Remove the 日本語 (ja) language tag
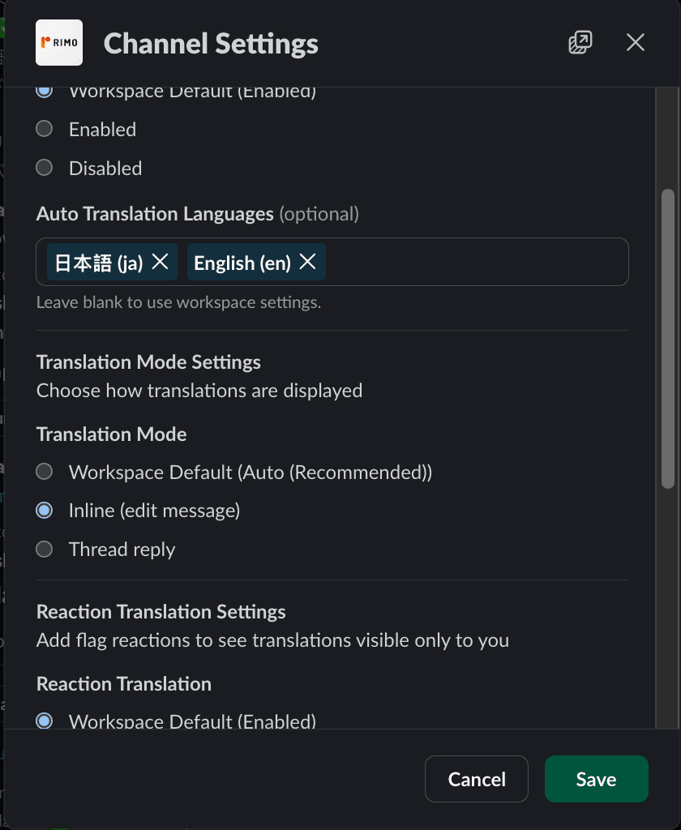The width and height of the screenshot is (681, 830). click(x=159, y=261)
